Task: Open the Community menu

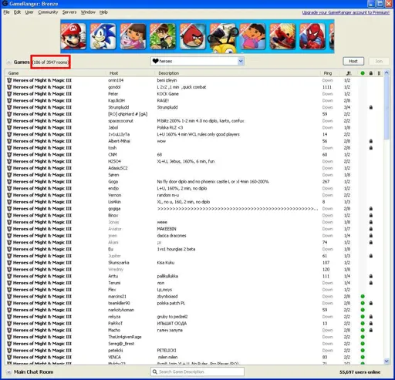Action: click(48, 12)
